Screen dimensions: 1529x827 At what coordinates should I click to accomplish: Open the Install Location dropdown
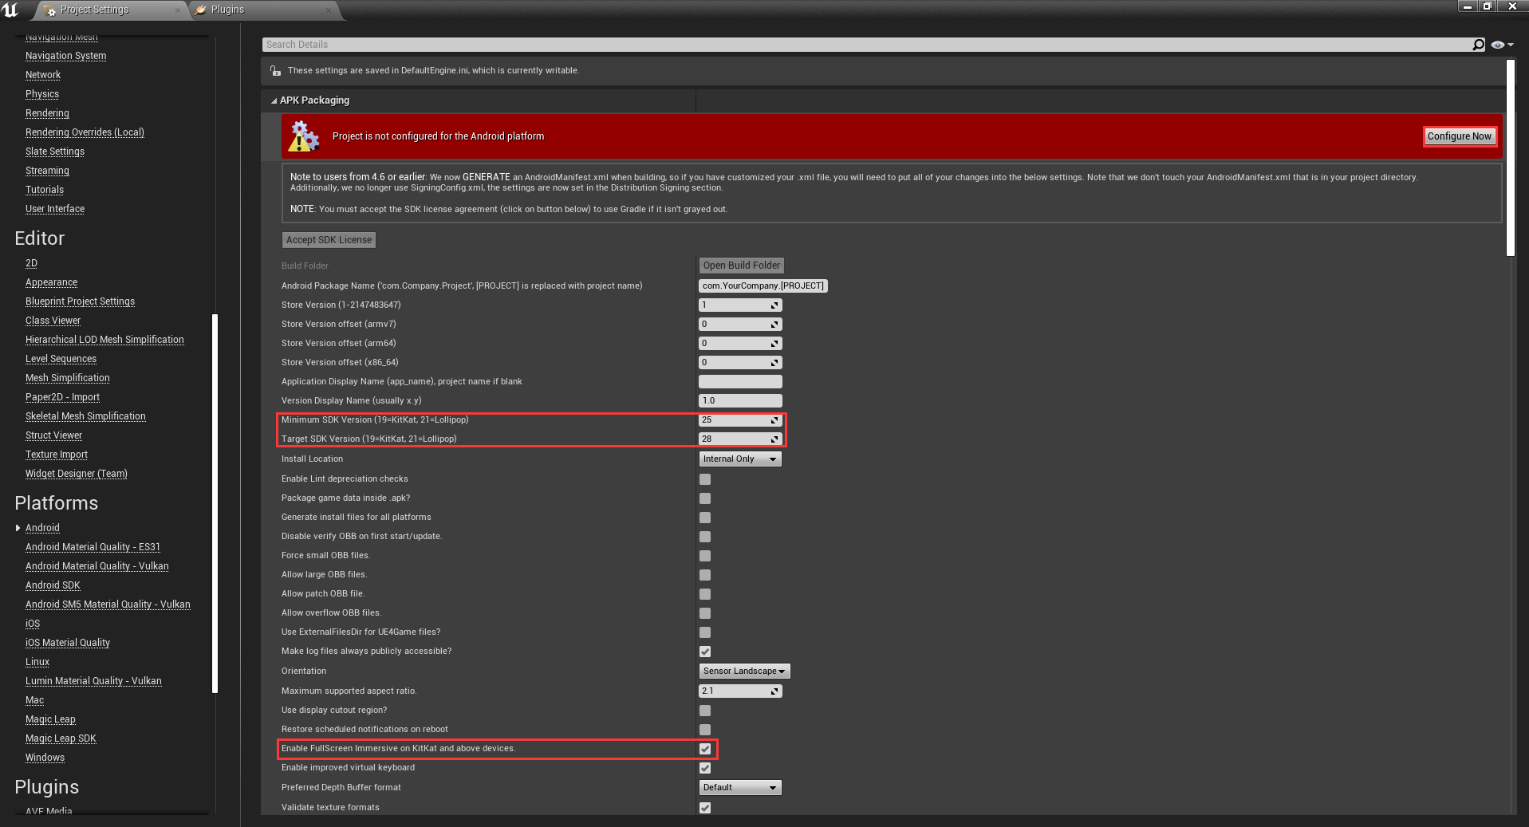point(740,459)
